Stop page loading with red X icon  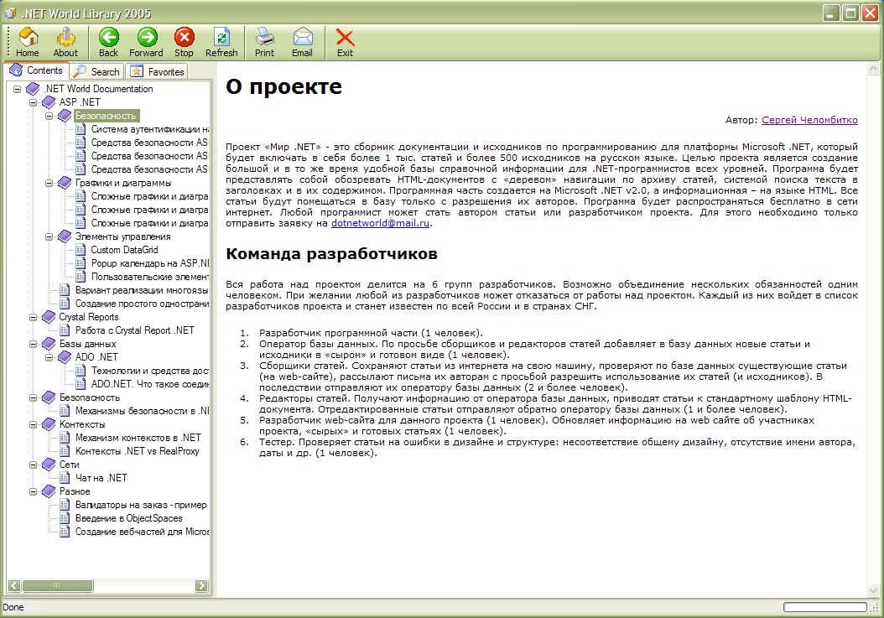pos(184,42)
